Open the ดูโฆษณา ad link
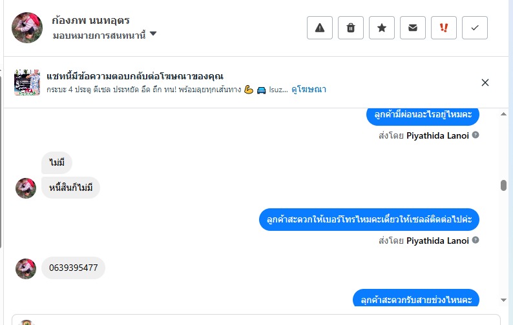This screenshot has height=325, width=513. click(x=308, y=90)
